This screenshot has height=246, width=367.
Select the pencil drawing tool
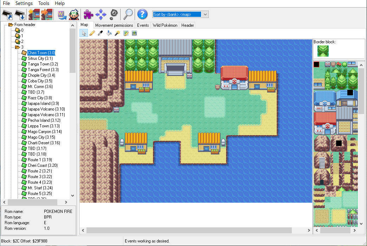pyautogui.click(x=92, y=33)
